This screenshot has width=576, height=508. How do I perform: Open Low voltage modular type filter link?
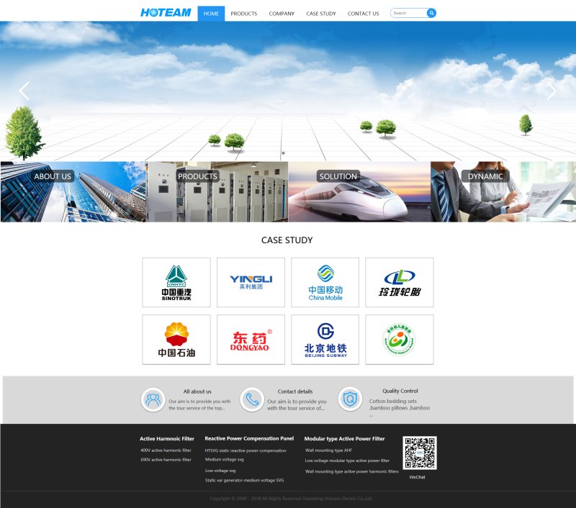[x=347, y=461]
